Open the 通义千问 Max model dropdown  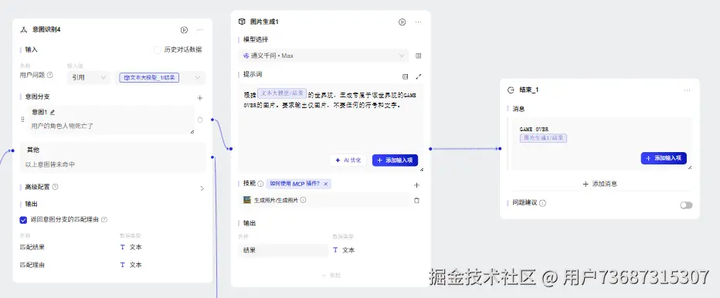323,56
